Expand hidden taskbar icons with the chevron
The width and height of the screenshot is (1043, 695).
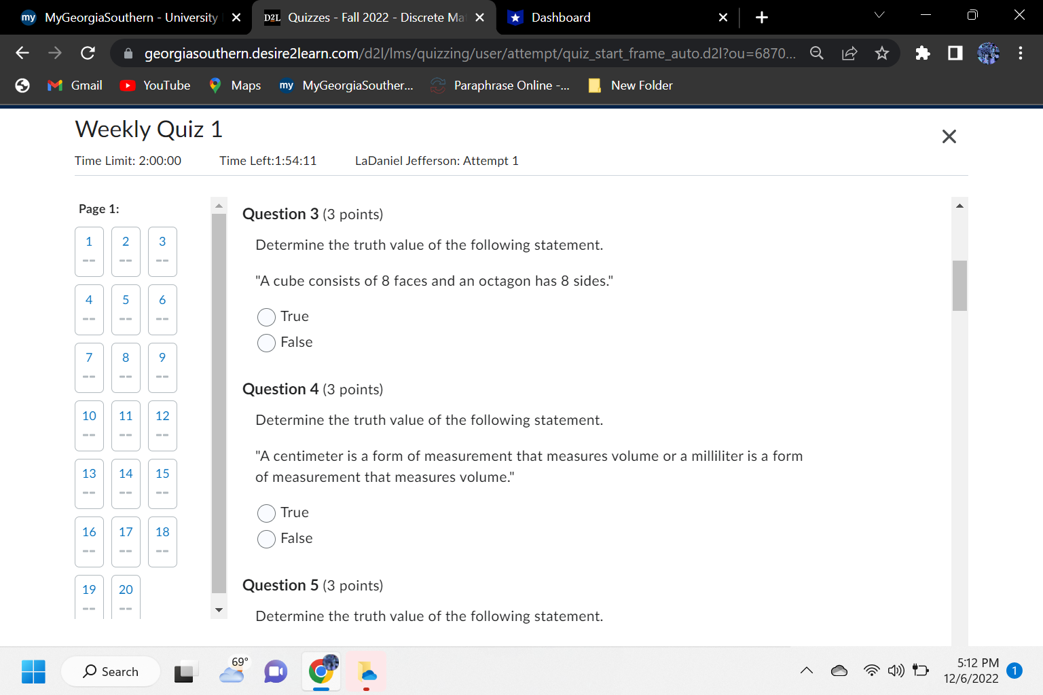point(806,671)
